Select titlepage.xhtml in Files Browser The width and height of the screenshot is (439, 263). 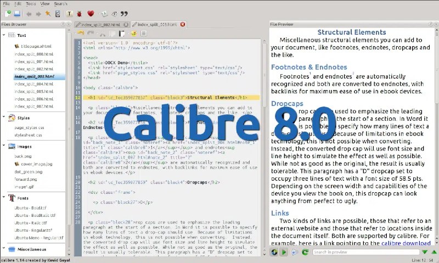[x=36, y=46]
